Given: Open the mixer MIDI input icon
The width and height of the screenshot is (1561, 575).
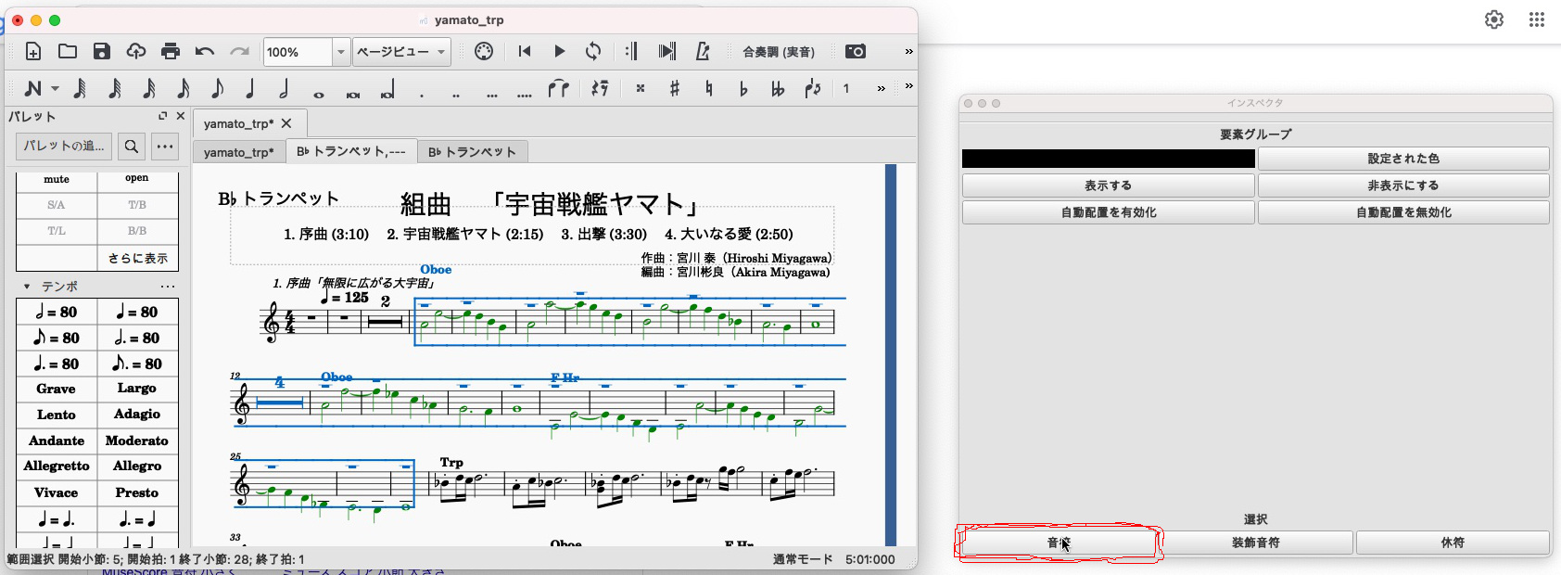Looking at the screenshot, I should pyautogui.click(x=484, y=52).
